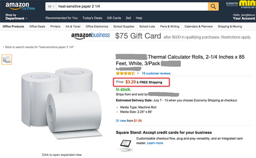Open the Amazon Business banner logo
Image resolution: width=256 pixels, height=158 pixels.
(x=90, y=36)
